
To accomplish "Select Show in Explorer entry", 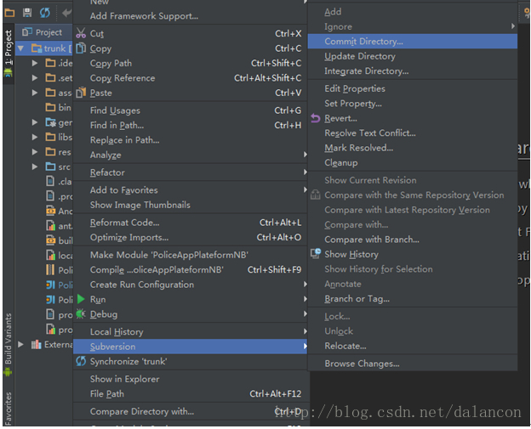I will point(190,379).
